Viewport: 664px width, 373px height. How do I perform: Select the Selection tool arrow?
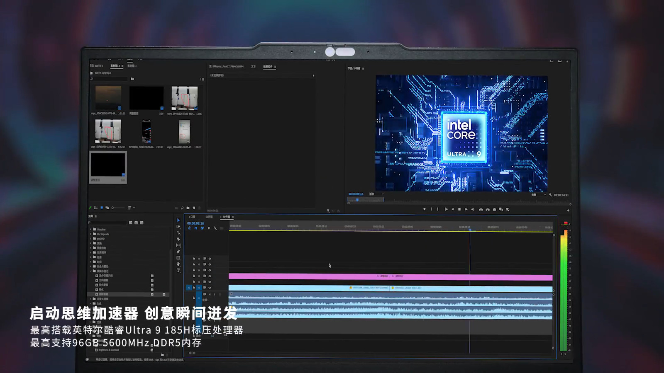pyautogui.click(x=178, y=220)
